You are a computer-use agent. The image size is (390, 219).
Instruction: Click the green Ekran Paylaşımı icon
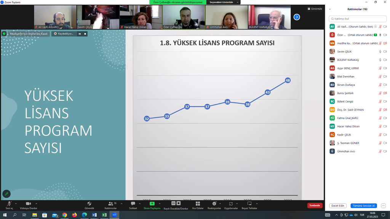point(152,204)
